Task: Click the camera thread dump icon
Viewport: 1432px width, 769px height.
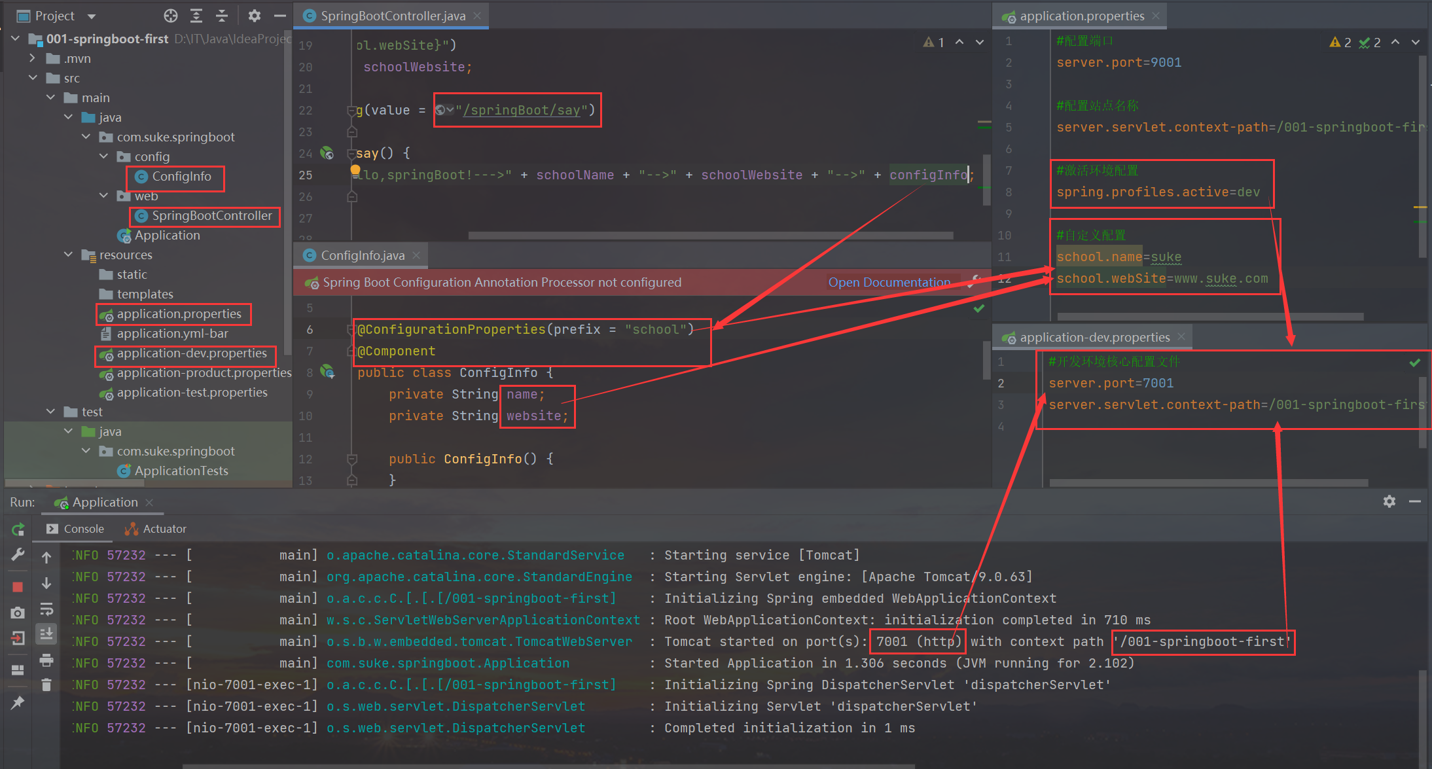Action: pyautogui.click(x=18, y=613)
